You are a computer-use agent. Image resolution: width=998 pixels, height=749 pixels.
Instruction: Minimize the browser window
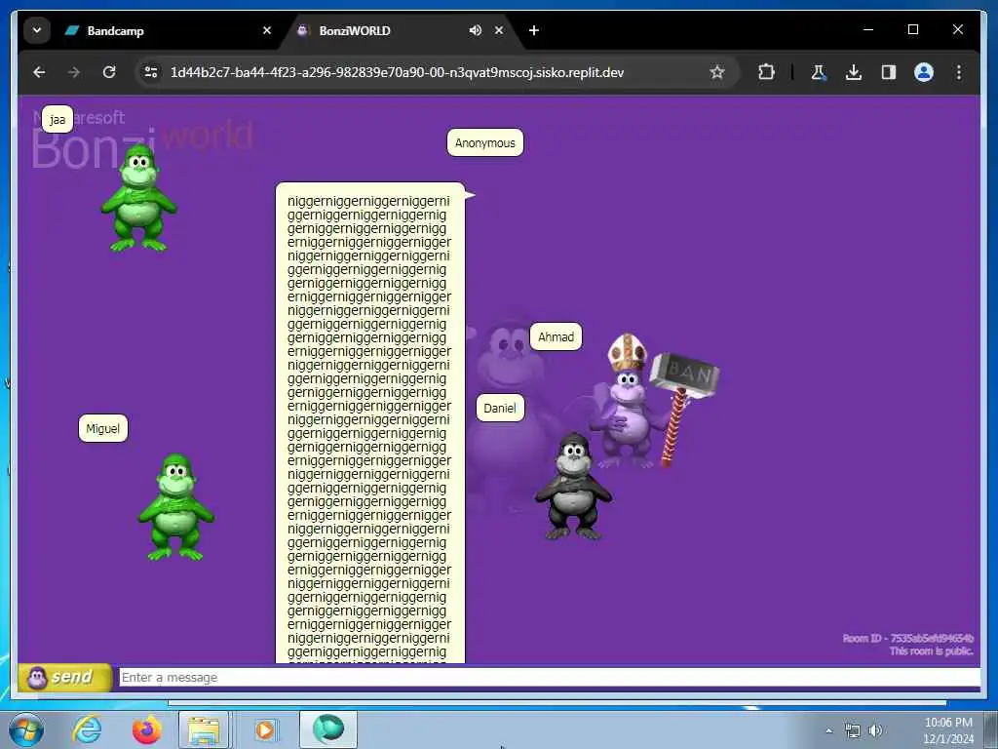click(x=868, y=30)
